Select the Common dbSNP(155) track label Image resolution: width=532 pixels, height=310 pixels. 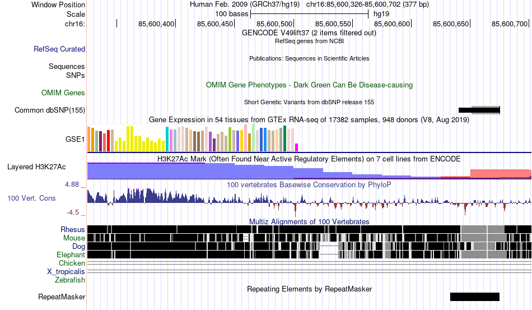pos(50,110)
